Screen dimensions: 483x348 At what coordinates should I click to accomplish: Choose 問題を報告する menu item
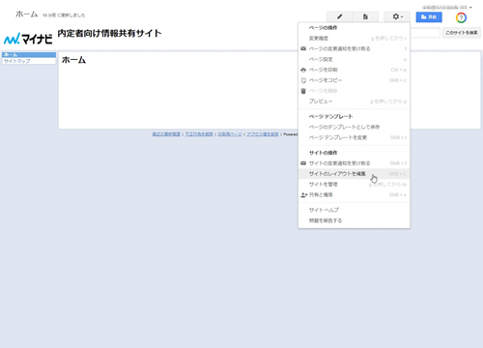click(354, 220)
